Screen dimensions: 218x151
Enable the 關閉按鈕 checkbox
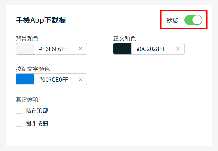pos(19,123)
